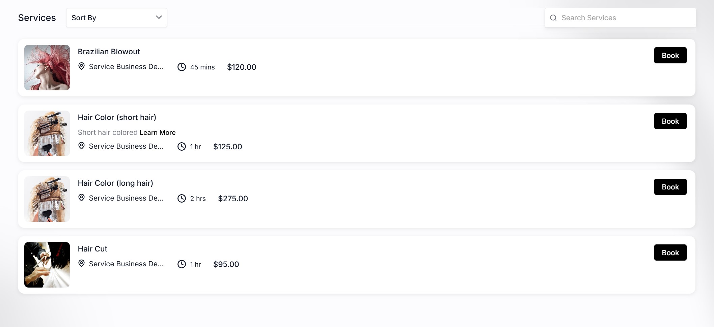The height and width of the screenshot is (327, 714).
Task: Select the Brazilian Blowout thumbnail image
Action: 47,67
